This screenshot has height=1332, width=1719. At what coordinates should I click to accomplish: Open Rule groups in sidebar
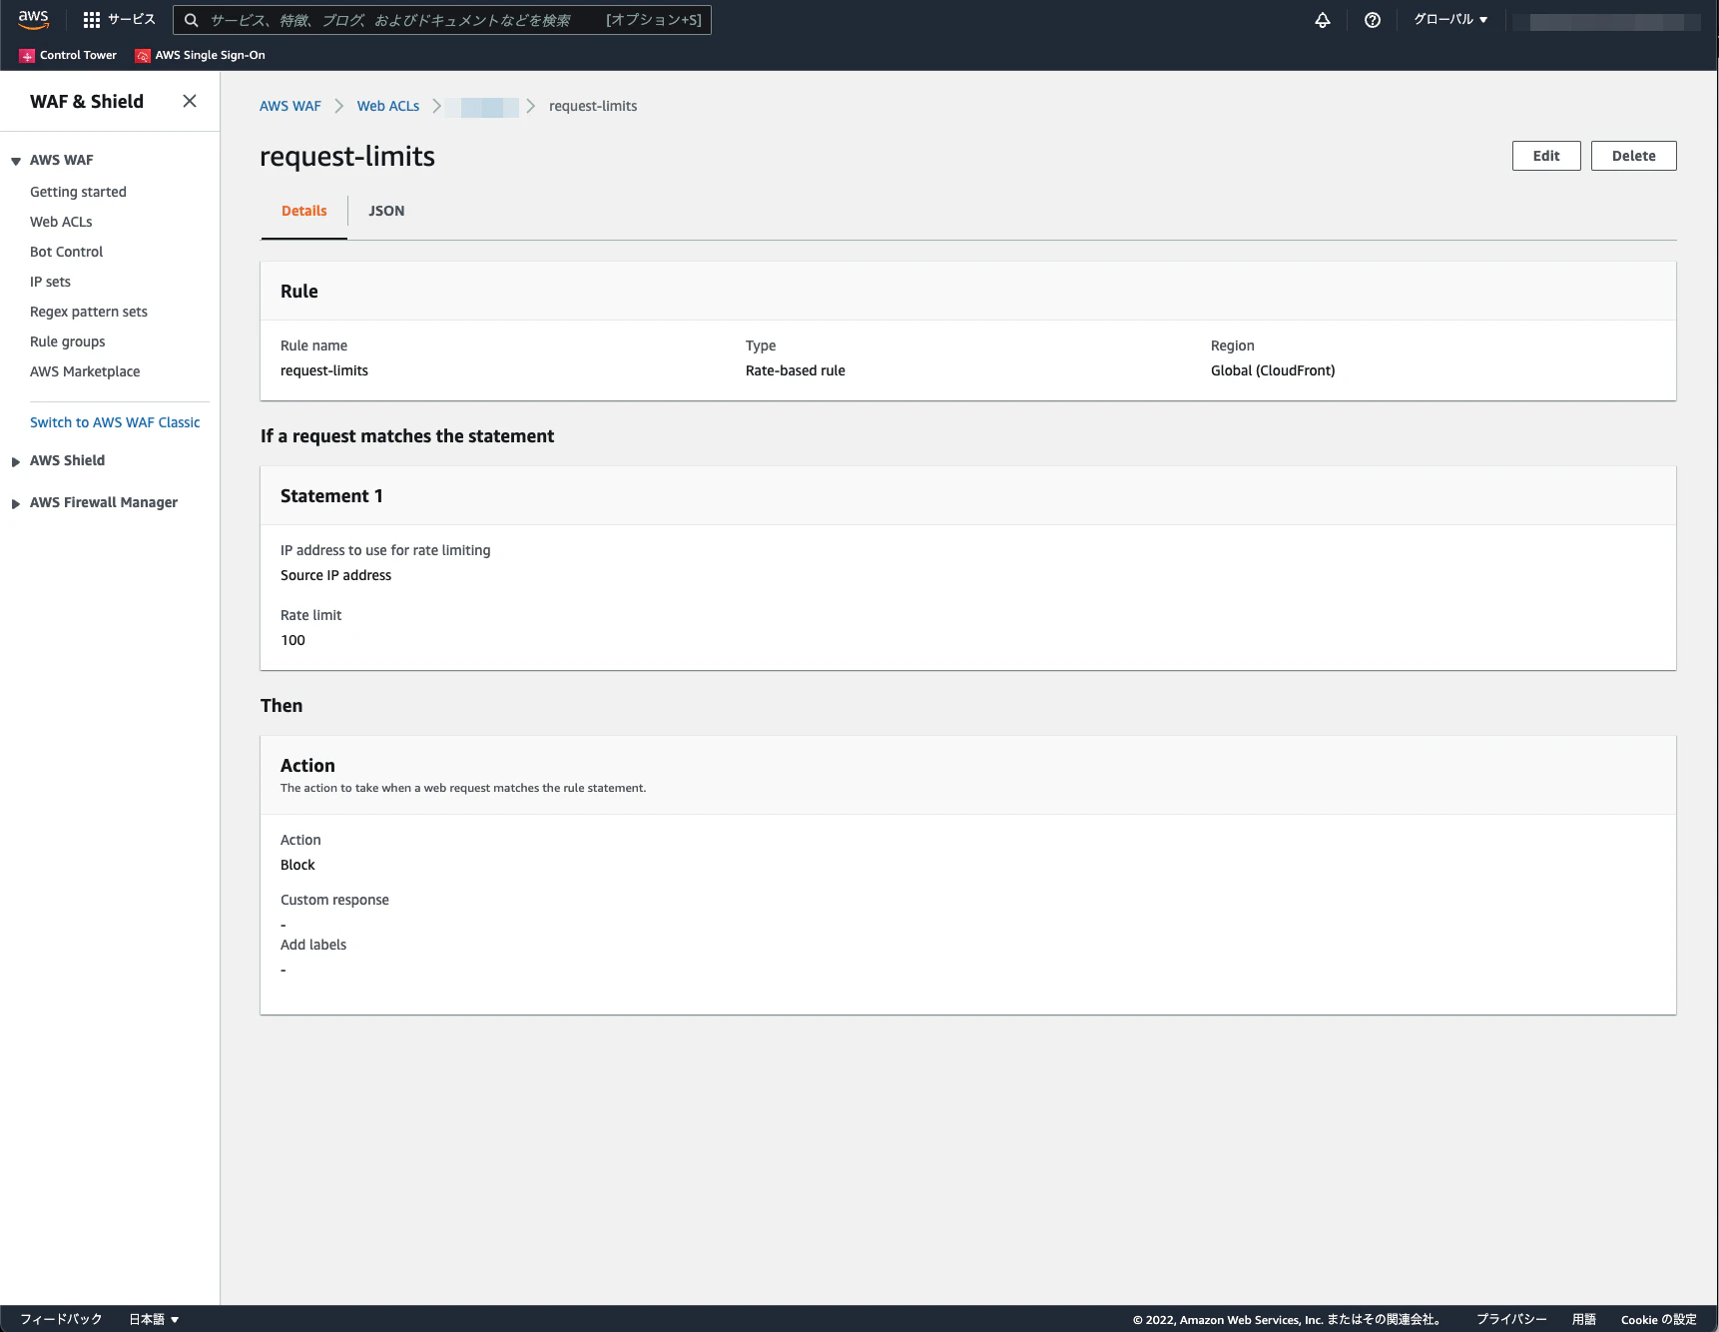pos(68,341)
